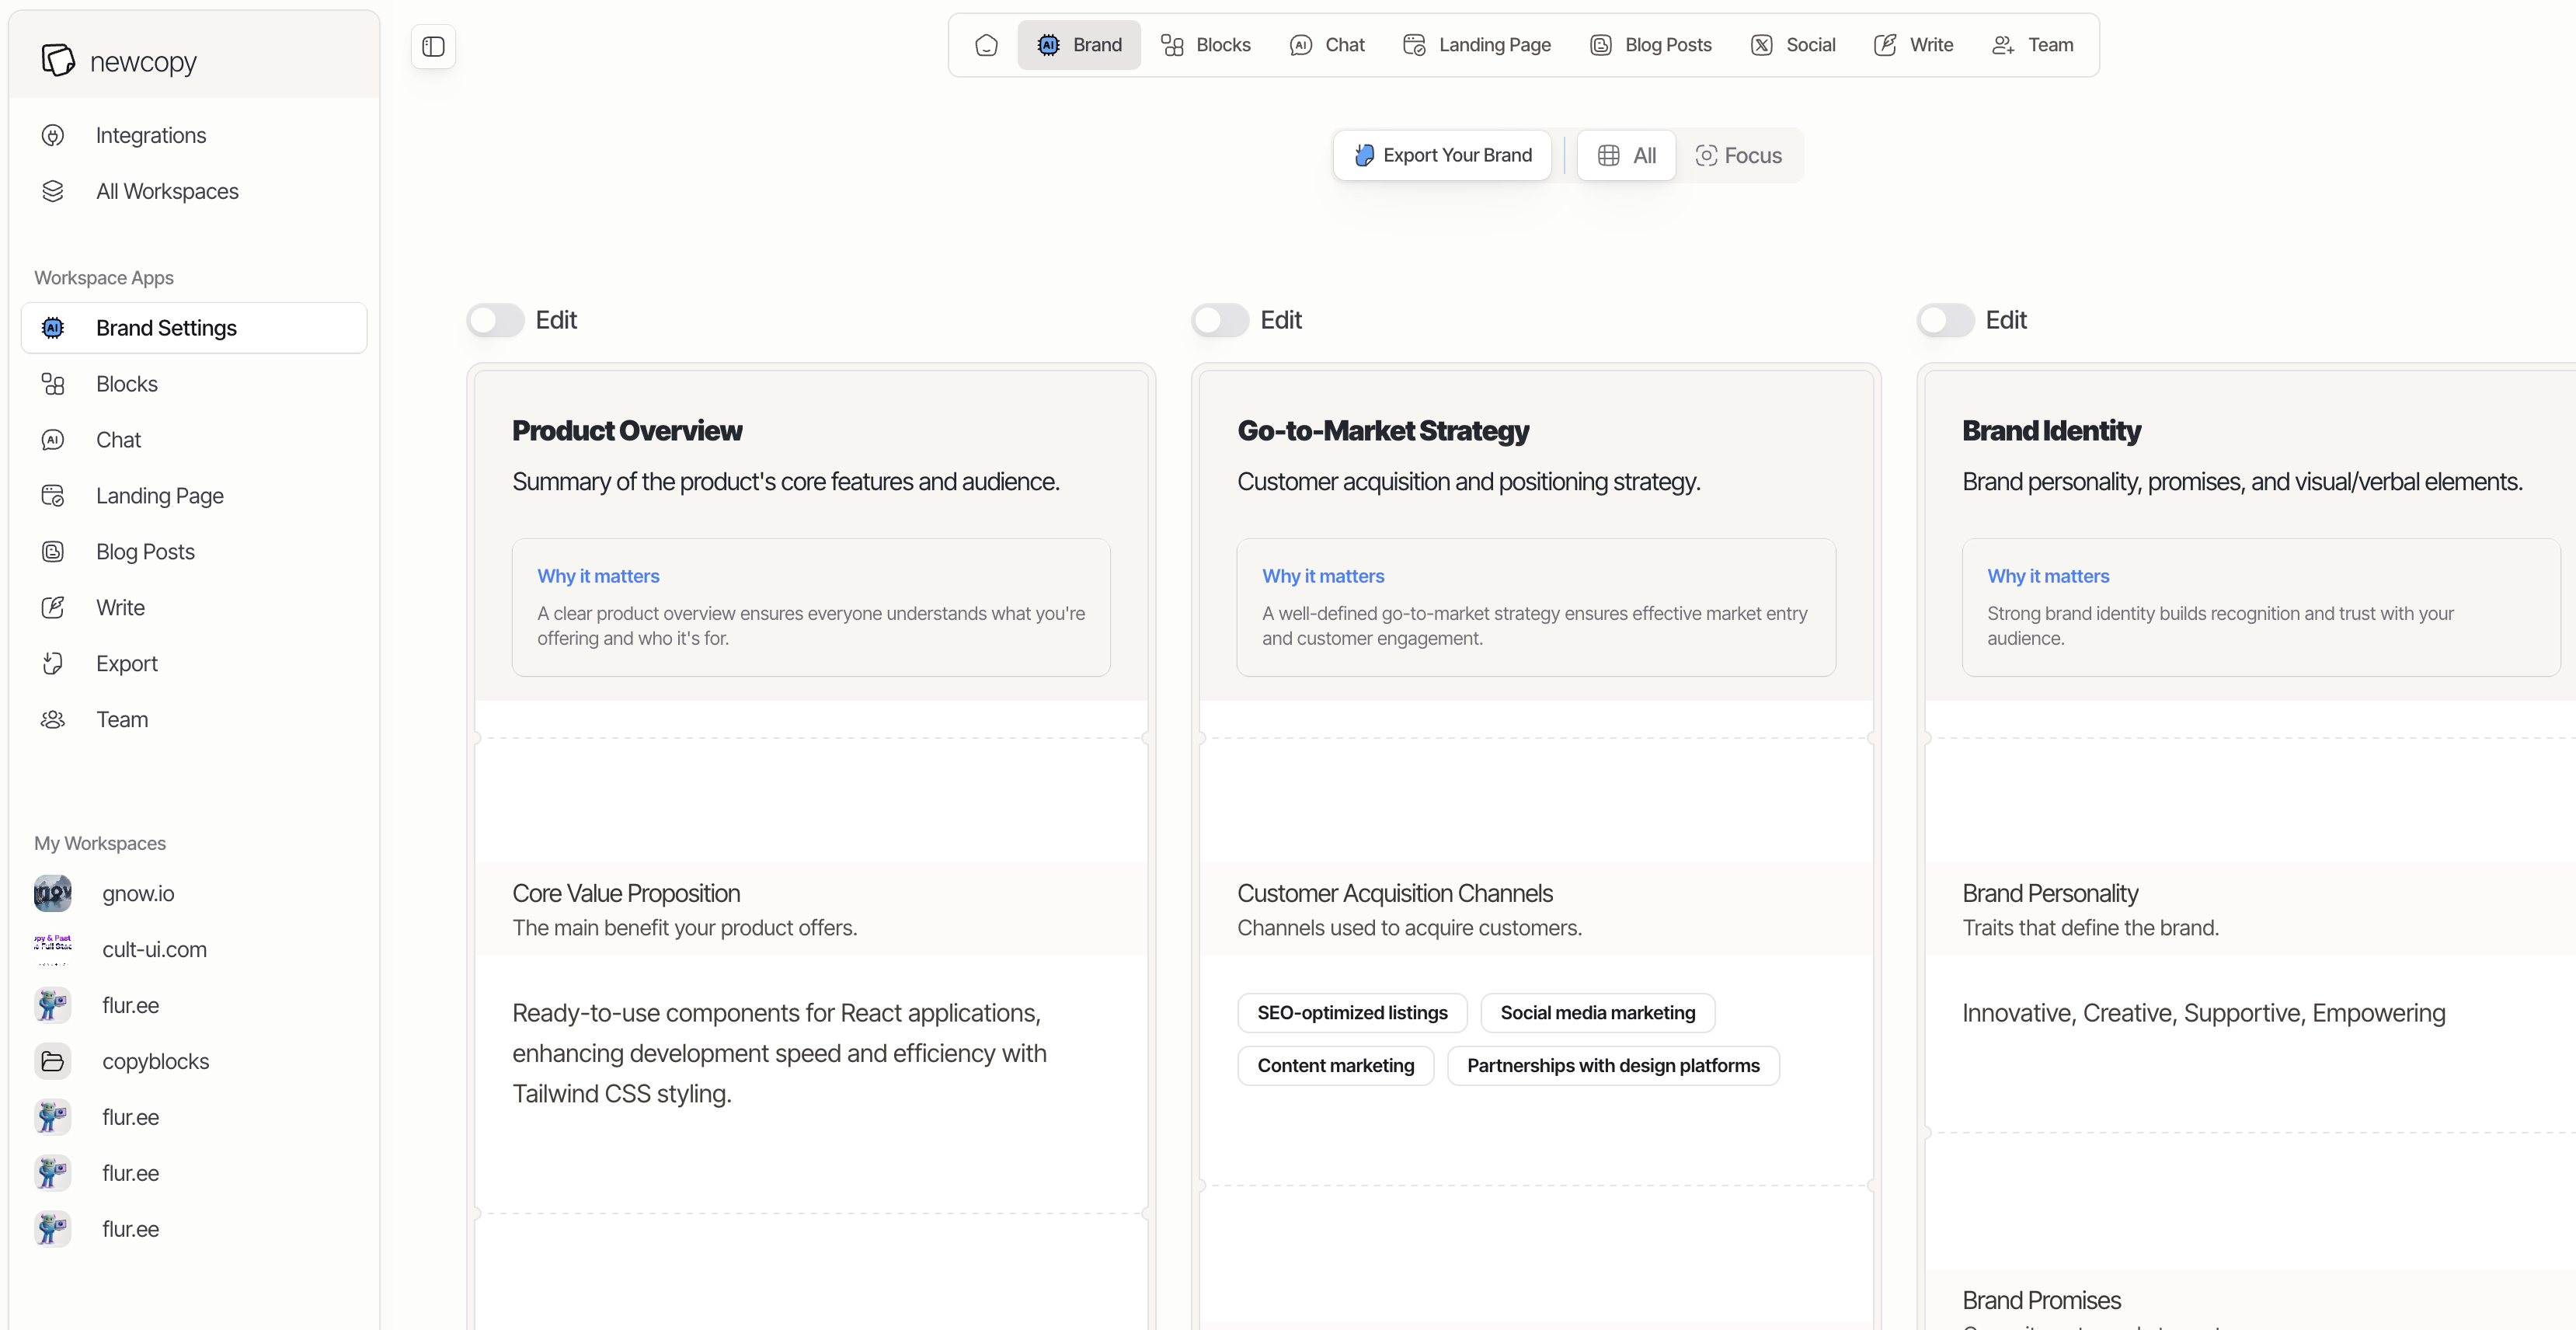This screenshot has height=1330, width=2576.
Task: Open the copyblocks workspace
Action: tap(155, 1061)
